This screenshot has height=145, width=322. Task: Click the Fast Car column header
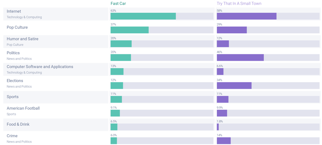click(118, 4)
